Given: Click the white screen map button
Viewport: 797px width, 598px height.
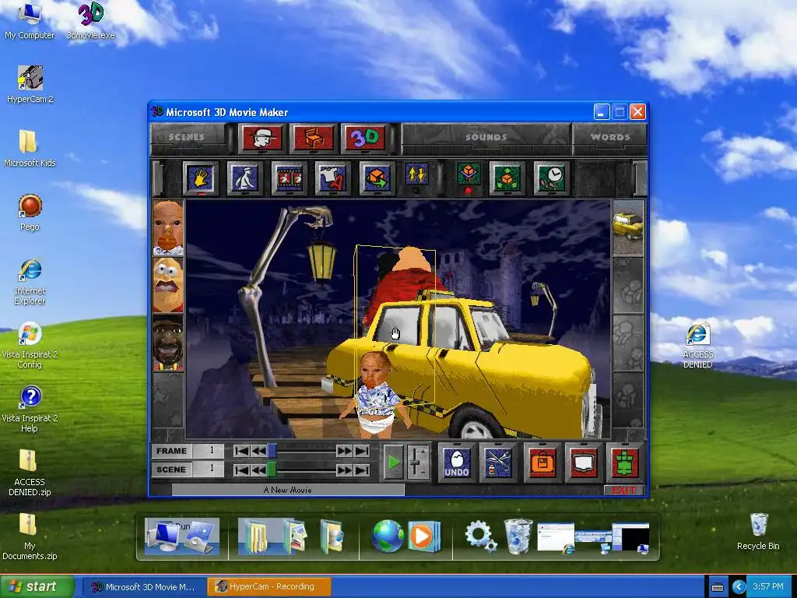Looking at the screenshot, I should coord(584,463).
